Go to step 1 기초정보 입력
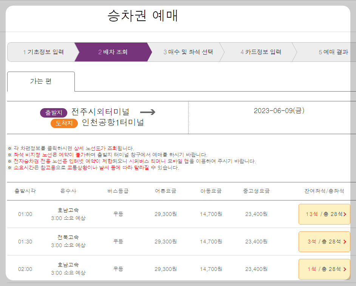 point(43,52)
